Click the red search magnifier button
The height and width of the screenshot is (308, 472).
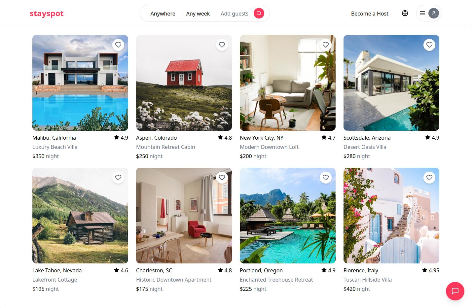[259, 13]
